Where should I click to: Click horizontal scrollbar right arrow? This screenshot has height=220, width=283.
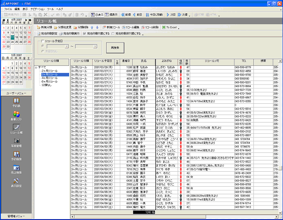(276, 217)
